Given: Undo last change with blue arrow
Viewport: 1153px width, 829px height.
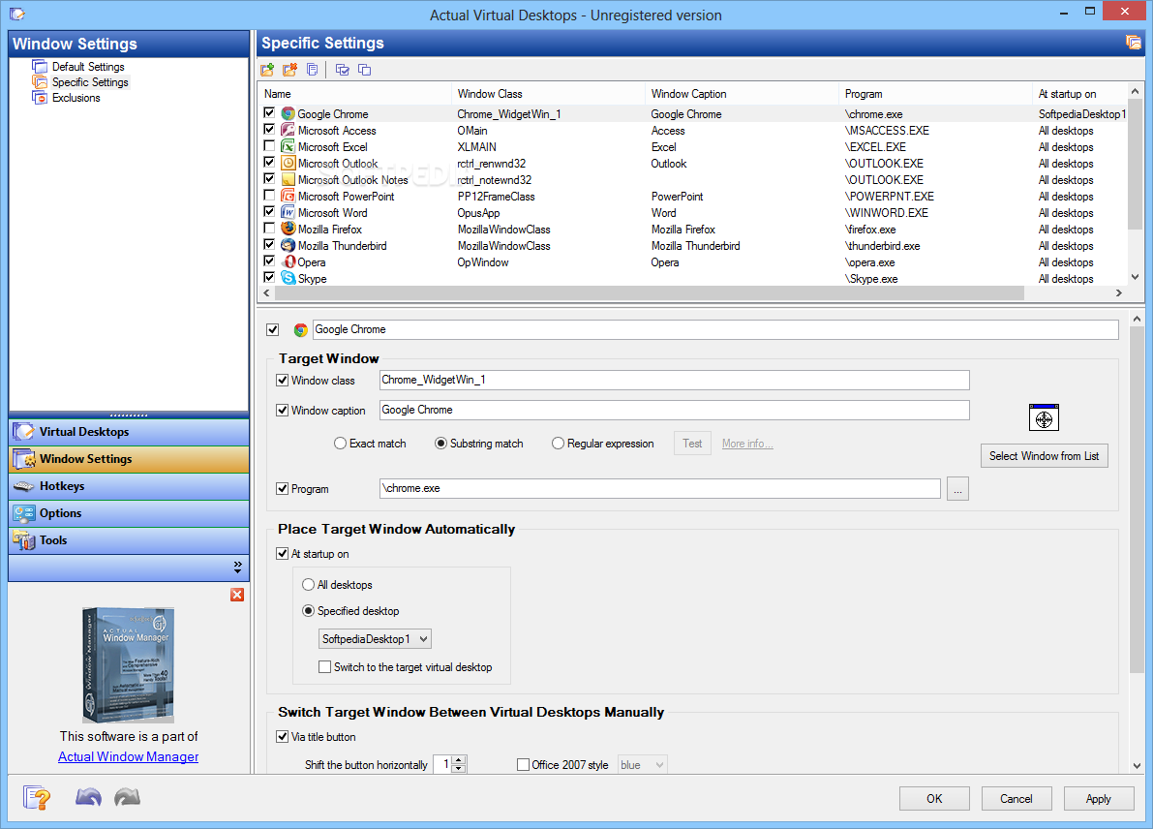Looking at the screenshot, I should pos(88,797).
